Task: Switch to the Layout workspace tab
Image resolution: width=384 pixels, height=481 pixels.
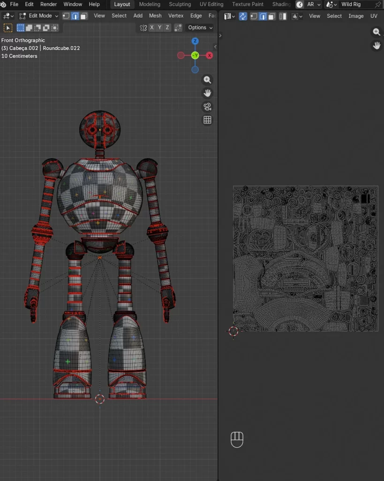Action: point(122,4)
